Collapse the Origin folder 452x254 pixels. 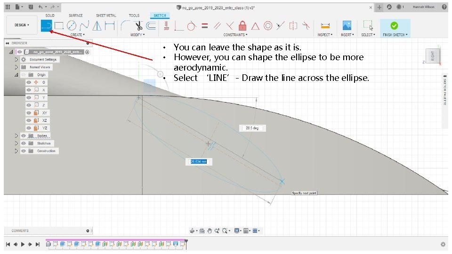pos(16,75)
